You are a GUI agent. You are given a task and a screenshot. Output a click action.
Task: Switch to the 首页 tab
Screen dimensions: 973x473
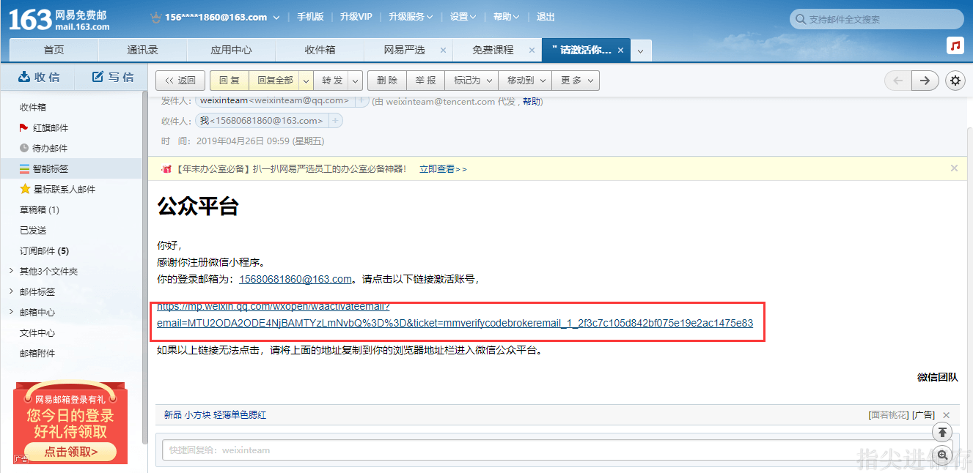(x=54, y=50)
